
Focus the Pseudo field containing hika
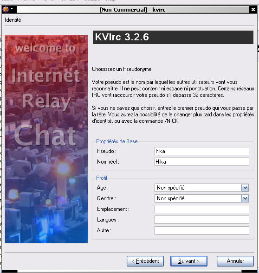201,151
